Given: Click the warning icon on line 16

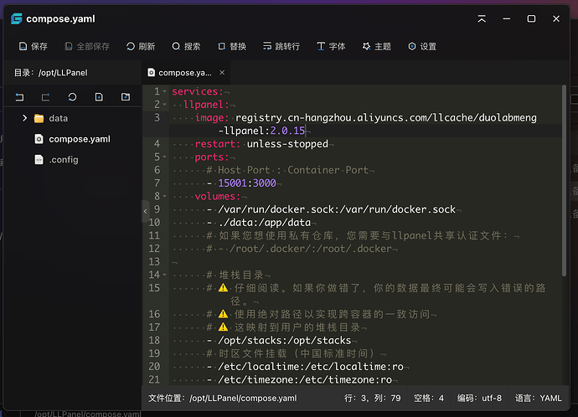Looking at the screenshot, I should click(x=223, y=314).
